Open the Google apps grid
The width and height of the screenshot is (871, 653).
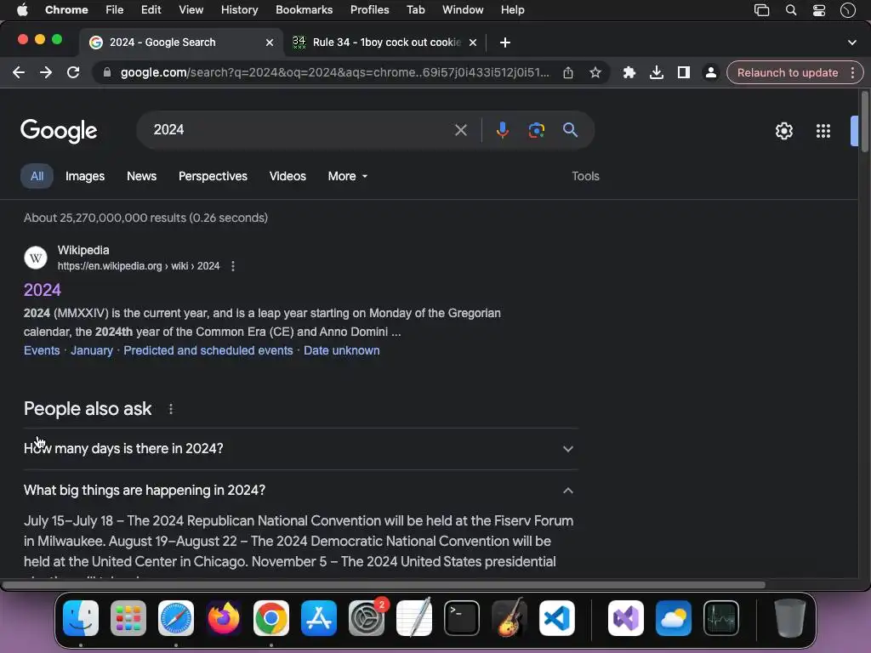click(x=823, y=131)
